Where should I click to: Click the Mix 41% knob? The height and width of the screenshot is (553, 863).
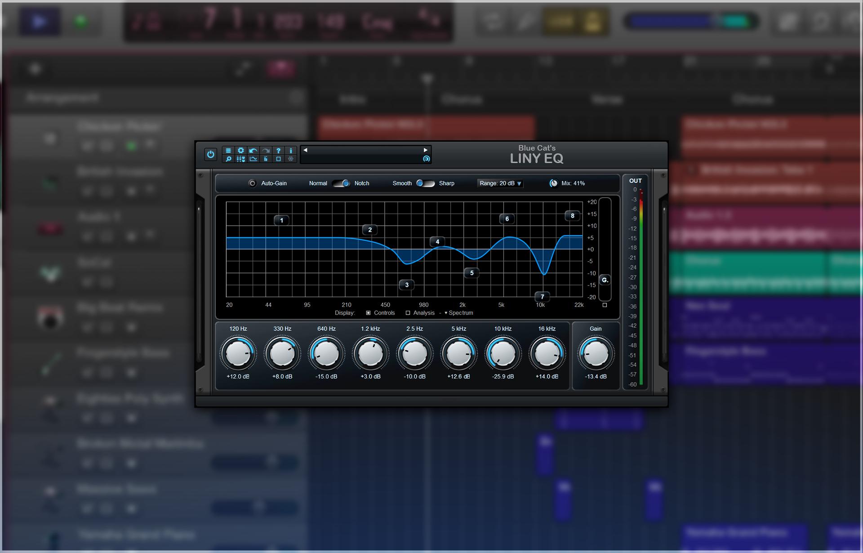(554, 183)
